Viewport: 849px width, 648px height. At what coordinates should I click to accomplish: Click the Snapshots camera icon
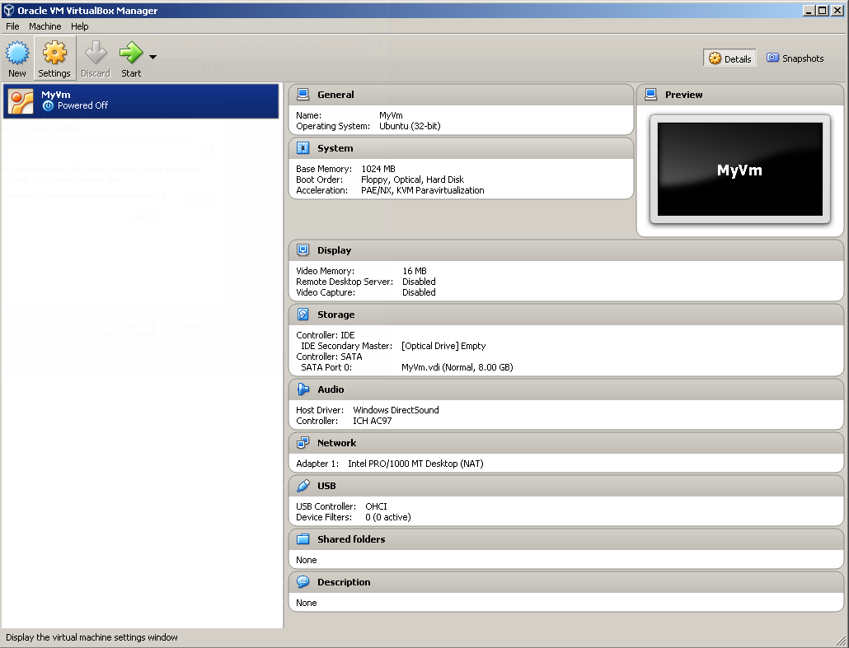[x=772, y=58]
